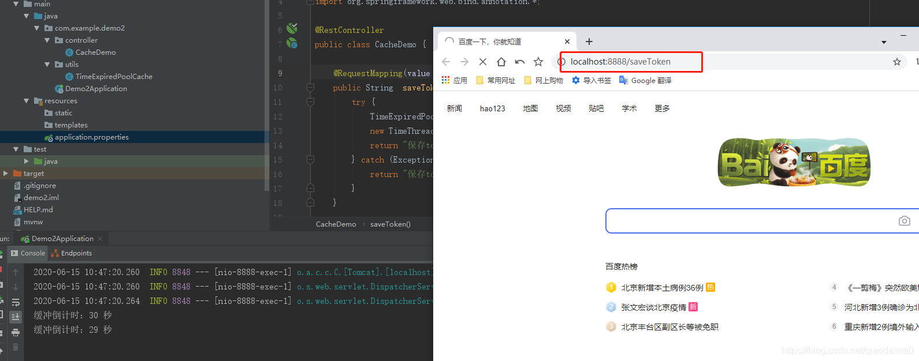Open Demo2Application in project tree
This screenshot has width=919, height=361.
(x=91, y=89)
